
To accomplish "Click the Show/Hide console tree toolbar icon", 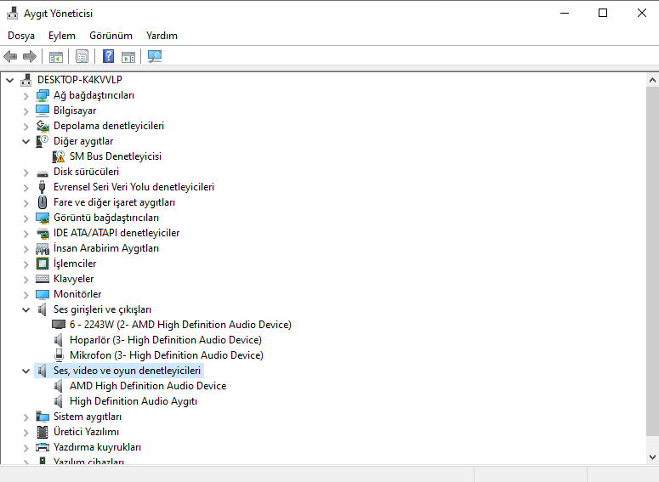I will (56, 56).
